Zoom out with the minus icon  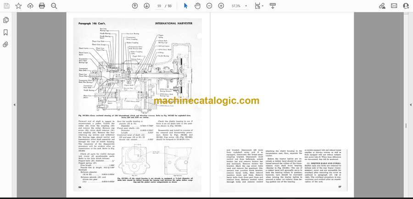click(209, 6)
